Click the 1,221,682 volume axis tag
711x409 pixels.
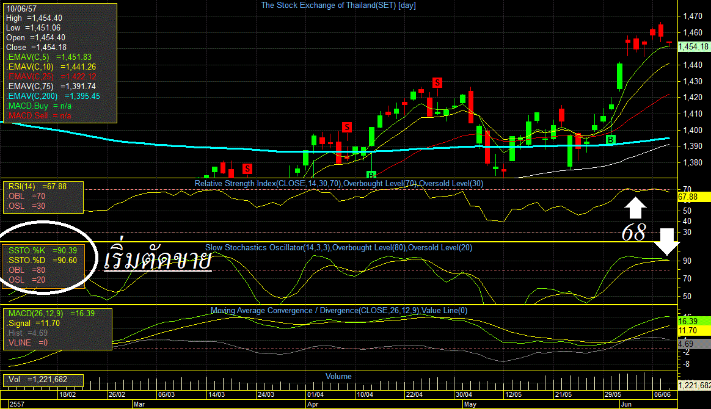pos(695,385)
